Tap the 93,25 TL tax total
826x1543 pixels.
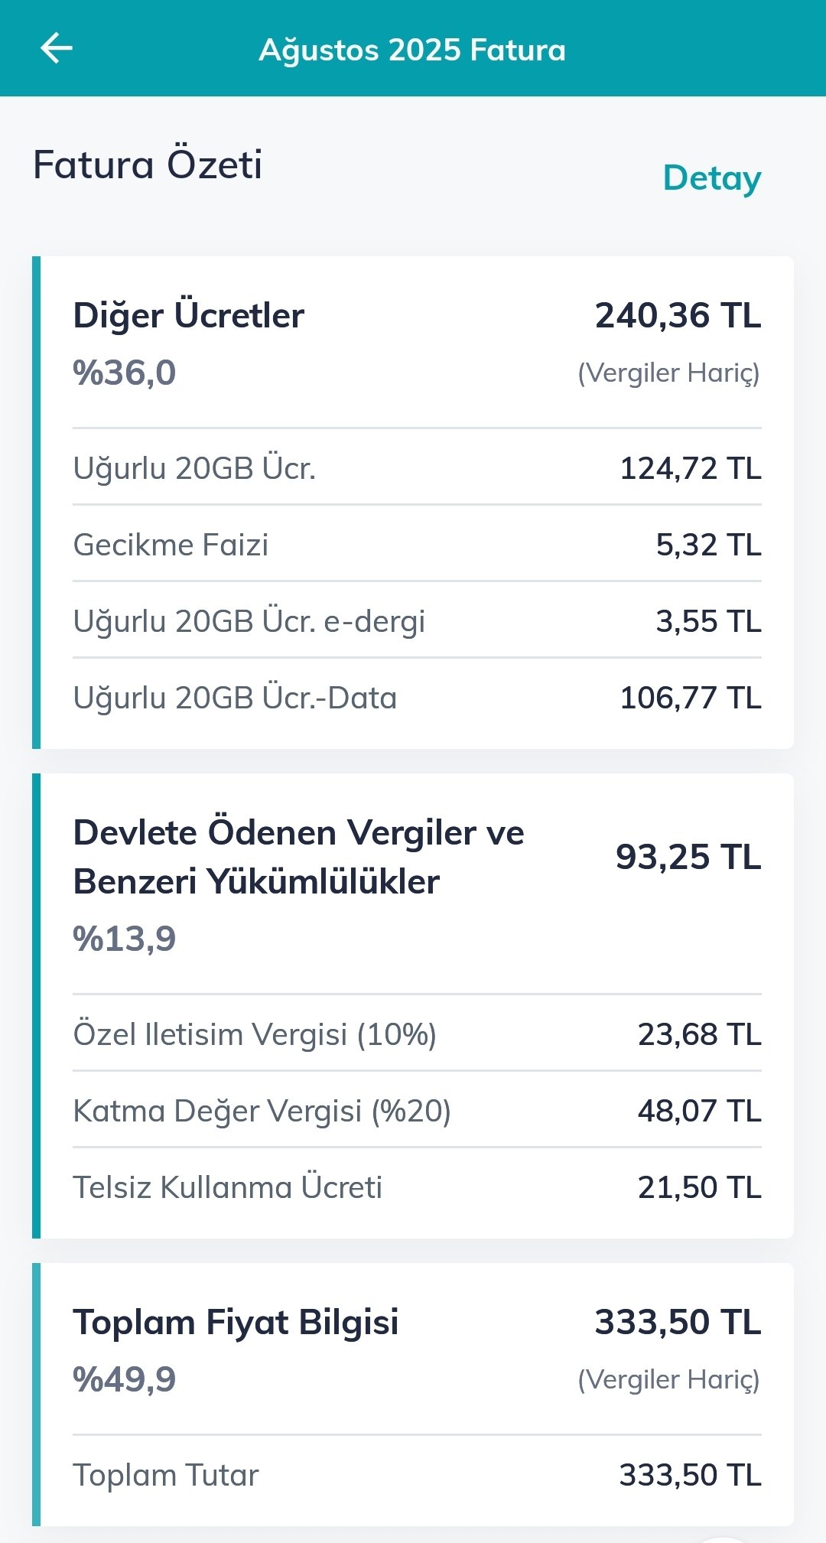[x=688, y=857]
